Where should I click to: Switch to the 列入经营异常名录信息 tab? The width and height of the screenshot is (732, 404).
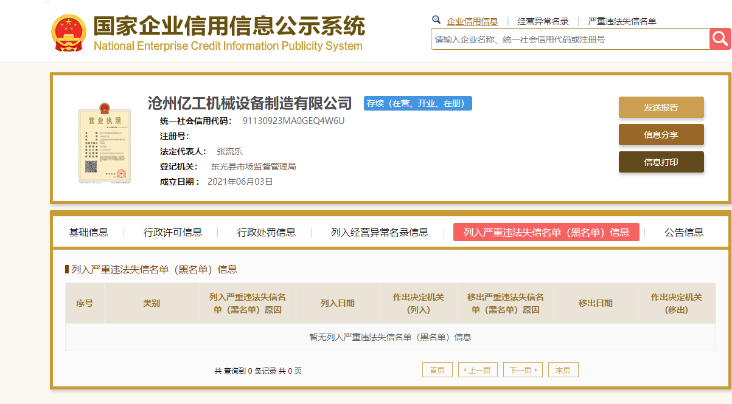(x=380, y=232)
